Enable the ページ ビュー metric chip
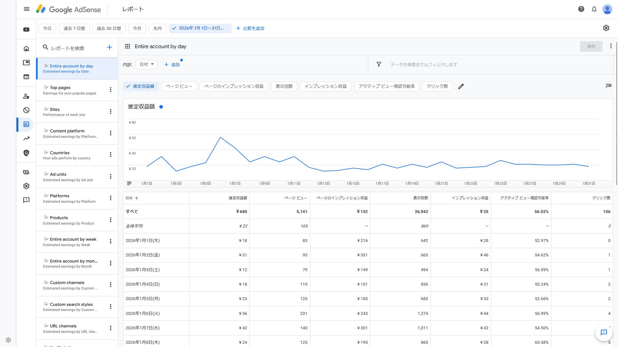 coord(179,86)
